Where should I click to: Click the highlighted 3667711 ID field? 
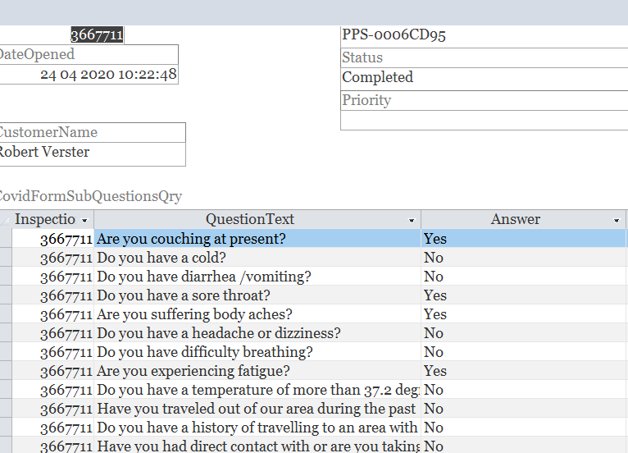(x=97, y=34)
